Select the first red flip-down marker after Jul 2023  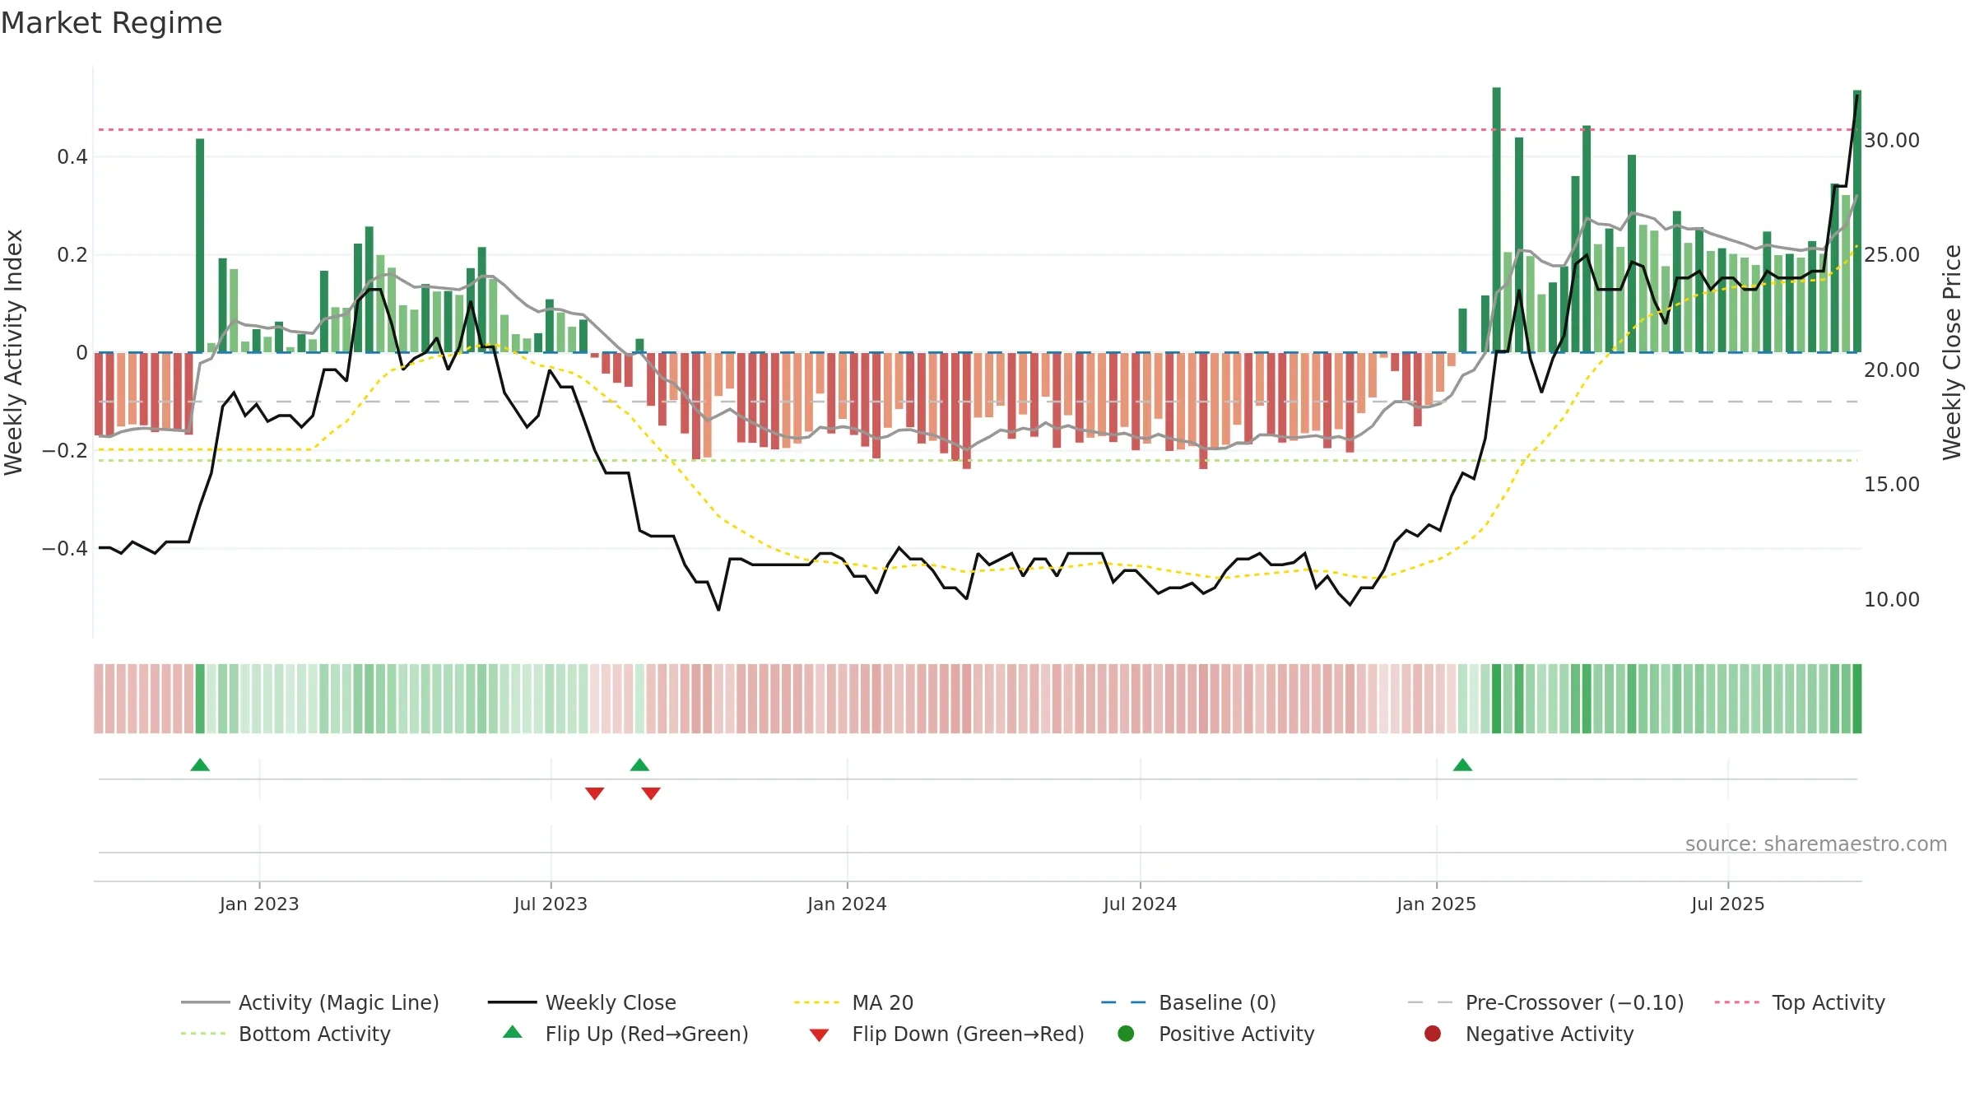click(x=595, y=793)
